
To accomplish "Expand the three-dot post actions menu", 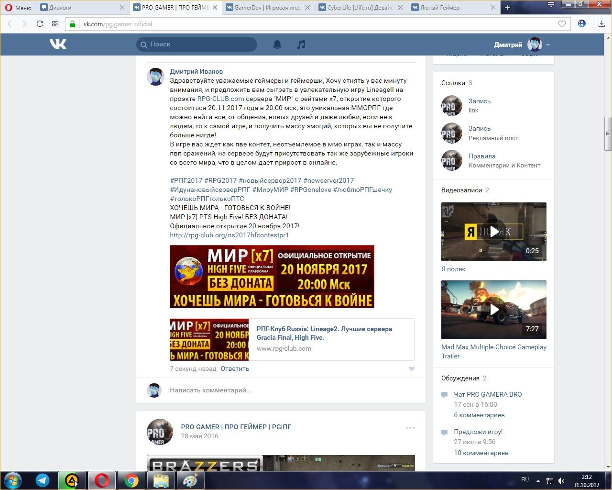I will (410, 428).
